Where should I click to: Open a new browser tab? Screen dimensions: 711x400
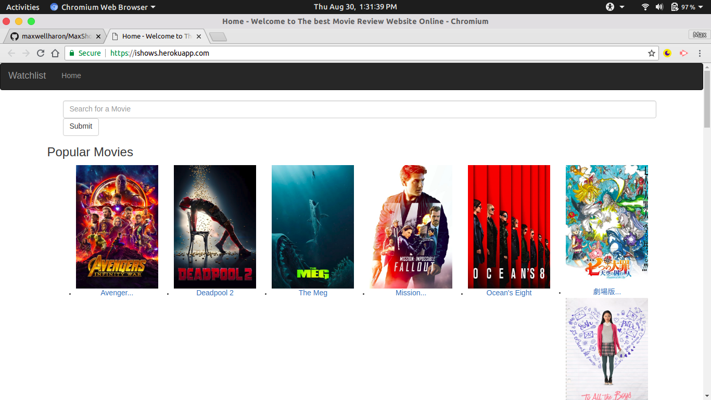(x=218, y=36)
